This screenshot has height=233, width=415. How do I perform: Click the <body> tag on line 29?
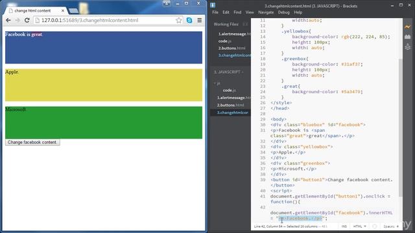tap(278, 119)
